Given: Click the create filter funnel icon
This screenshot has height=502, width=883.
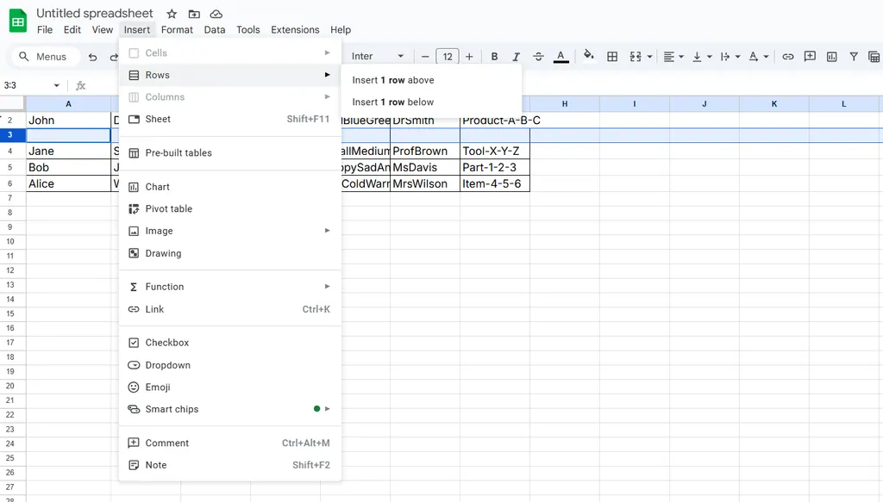Looking at the screenshot, I should pyautogui.click(x=854, y=57).
